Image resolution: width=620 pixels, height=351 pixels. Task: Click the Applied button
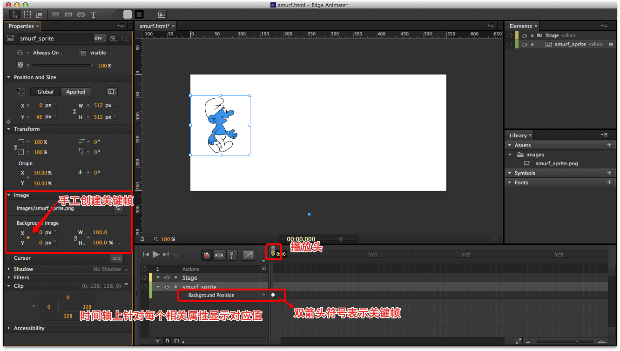point(75,92)
